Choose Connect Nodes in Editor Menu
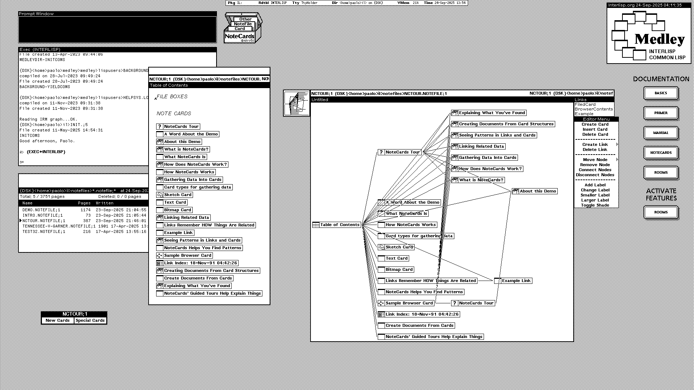Image resolution: width=694 pixels, height=390 pixels. (x=595, y=170)
